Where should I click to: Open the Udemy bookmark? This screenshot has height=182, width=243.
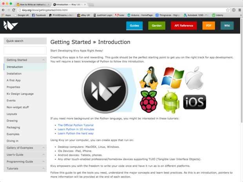pyautogui.click(x=218, y=15)
